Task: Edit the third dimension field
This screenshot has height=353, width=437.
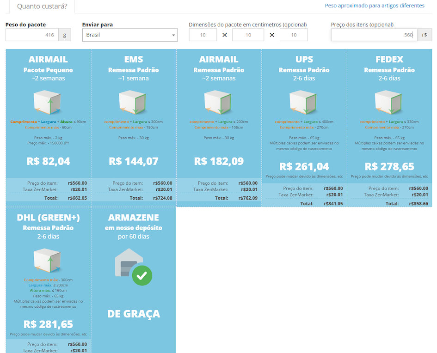Action: click(x=294, y=35)
